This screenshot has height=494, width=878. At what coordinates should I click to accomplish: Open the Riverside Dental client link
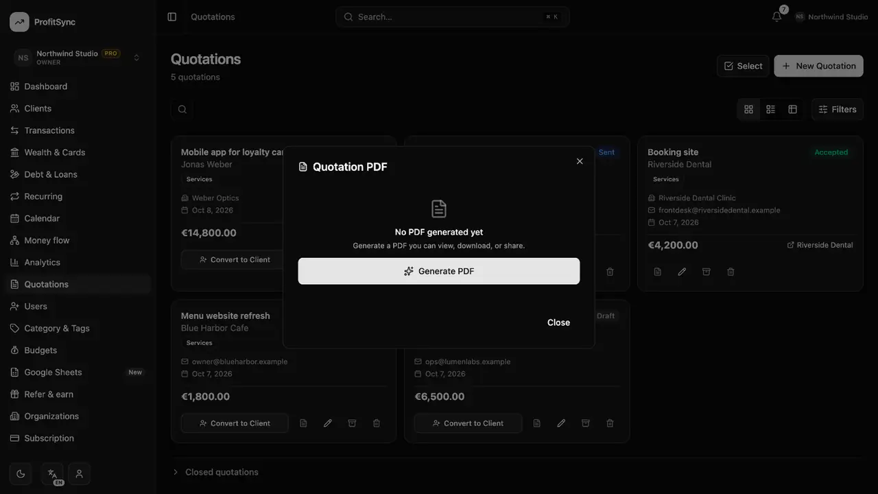point(820,245)
